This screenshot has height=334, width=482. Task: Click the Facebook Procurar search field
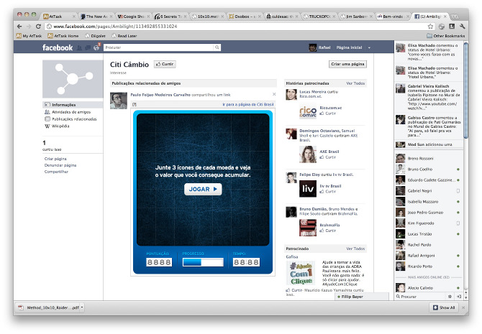click(x=162, y=47)
